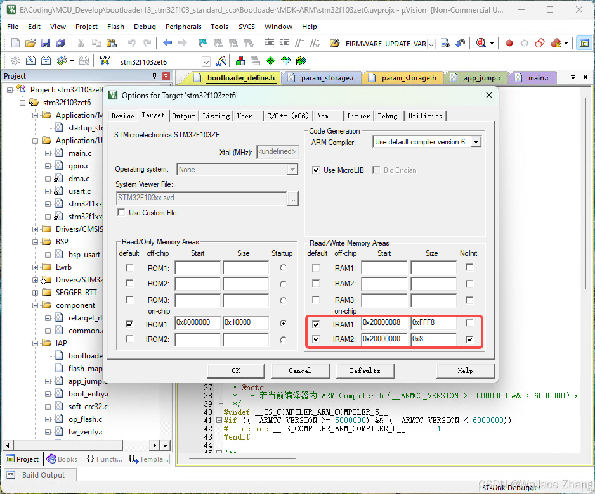Open the stm32f103zet6 target selector dropdown
595x494 pixels.
[206, 62]
